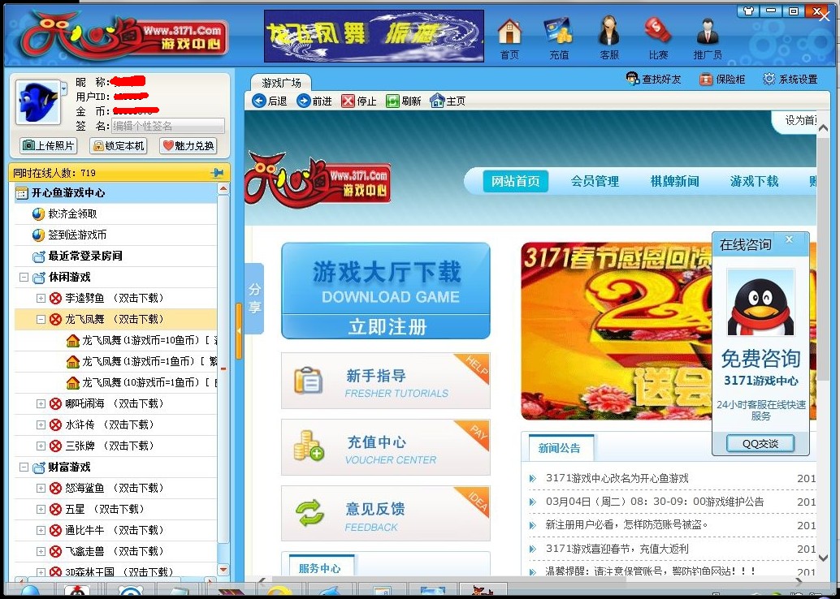The height and width of the screenshot is (599, 840).
Task: Open the 比赛 match icon
Action: click(658, 38)
